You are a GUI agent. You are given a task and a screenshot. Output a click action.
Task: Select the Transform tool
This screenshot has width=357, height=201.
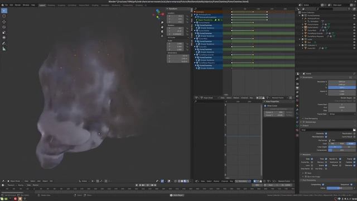[4, 37]
